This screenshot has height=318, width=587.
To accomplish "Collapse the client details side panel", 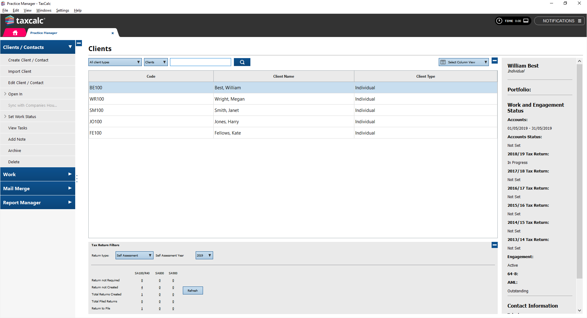I will (x=494, y=61).
